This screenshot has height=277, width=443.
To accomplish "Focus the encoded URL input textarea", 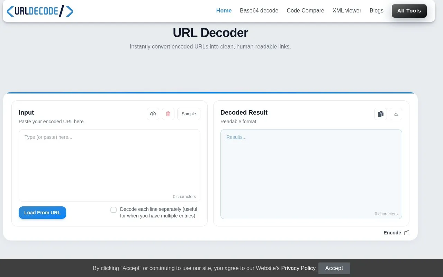I will tap(109, 166).
